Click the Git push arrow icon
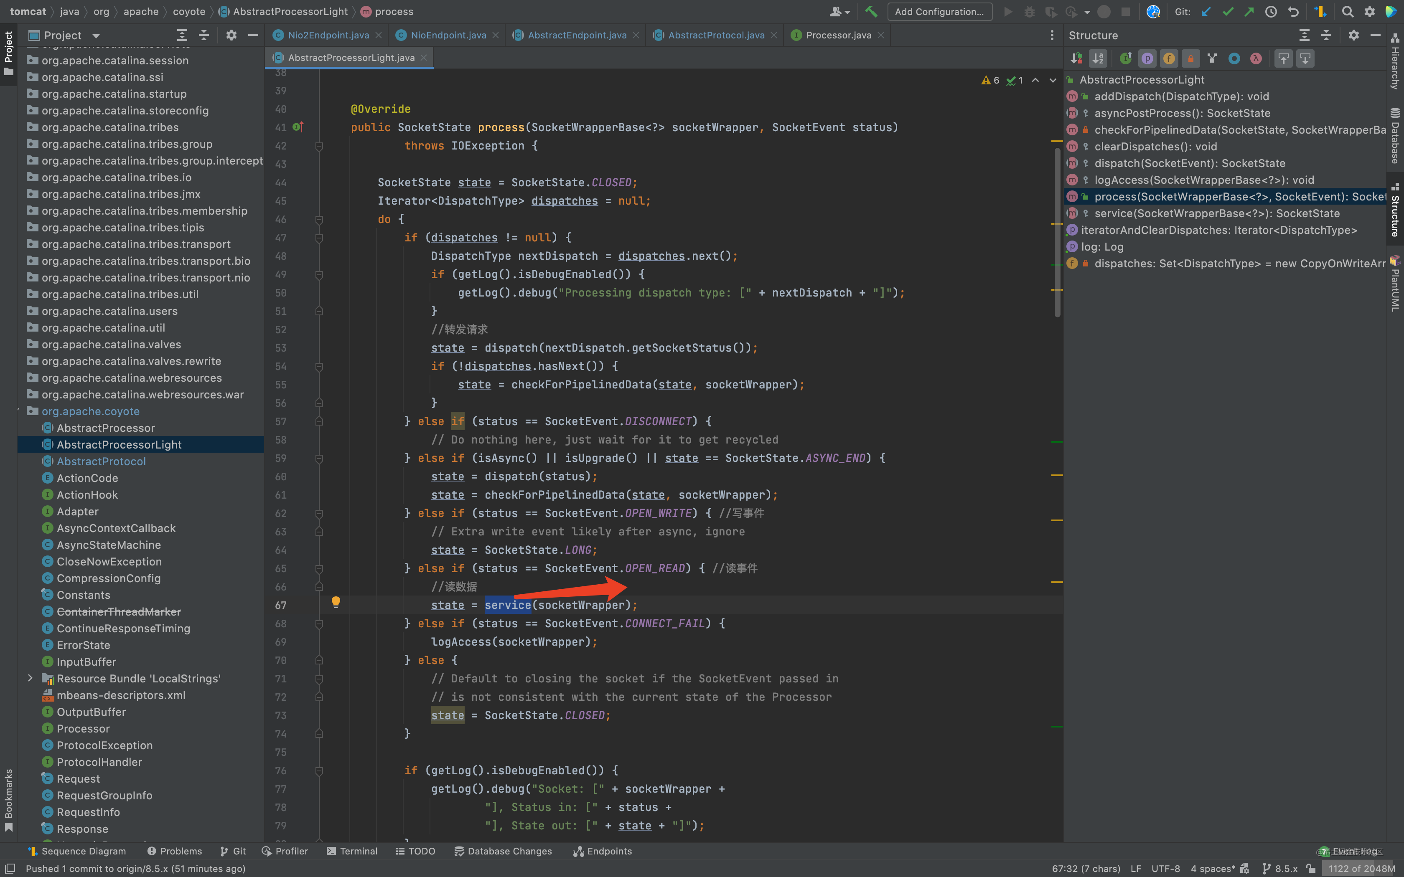Image resolution: width=1404 pixels, height=877 pixels. (1249, 12)
